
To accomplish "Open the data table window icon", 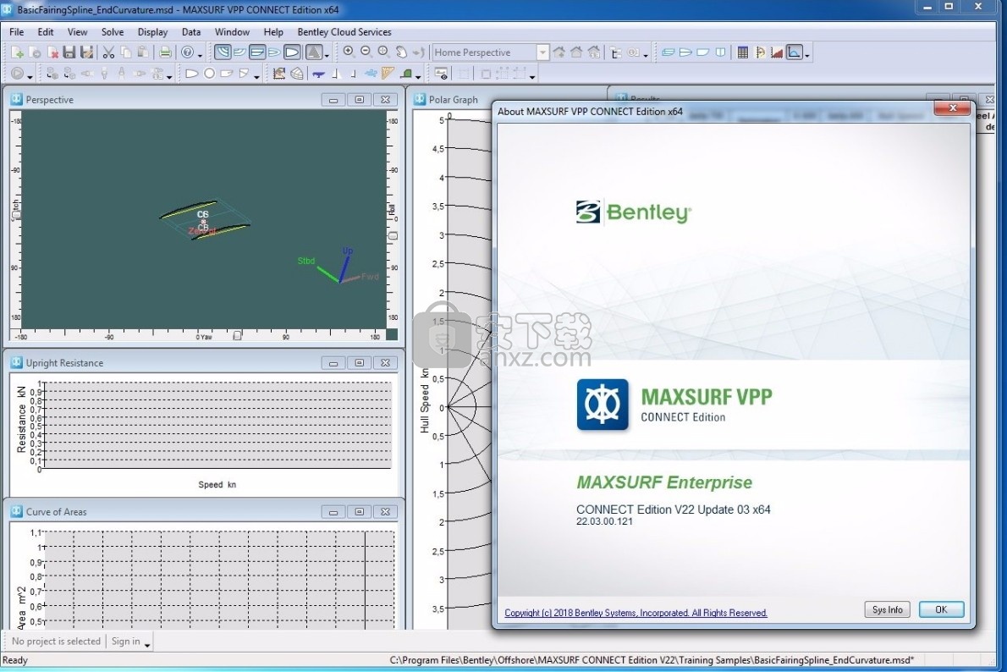I will tap(742, 52).
